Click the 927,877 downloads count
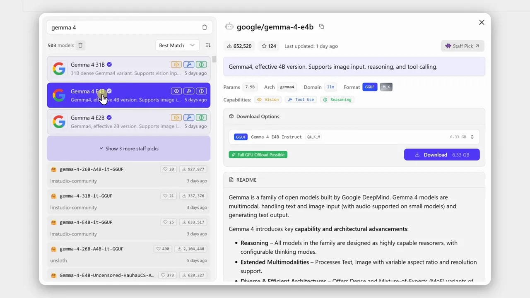Viewport: 530px width, 298px height. click(x=193, y=169)
